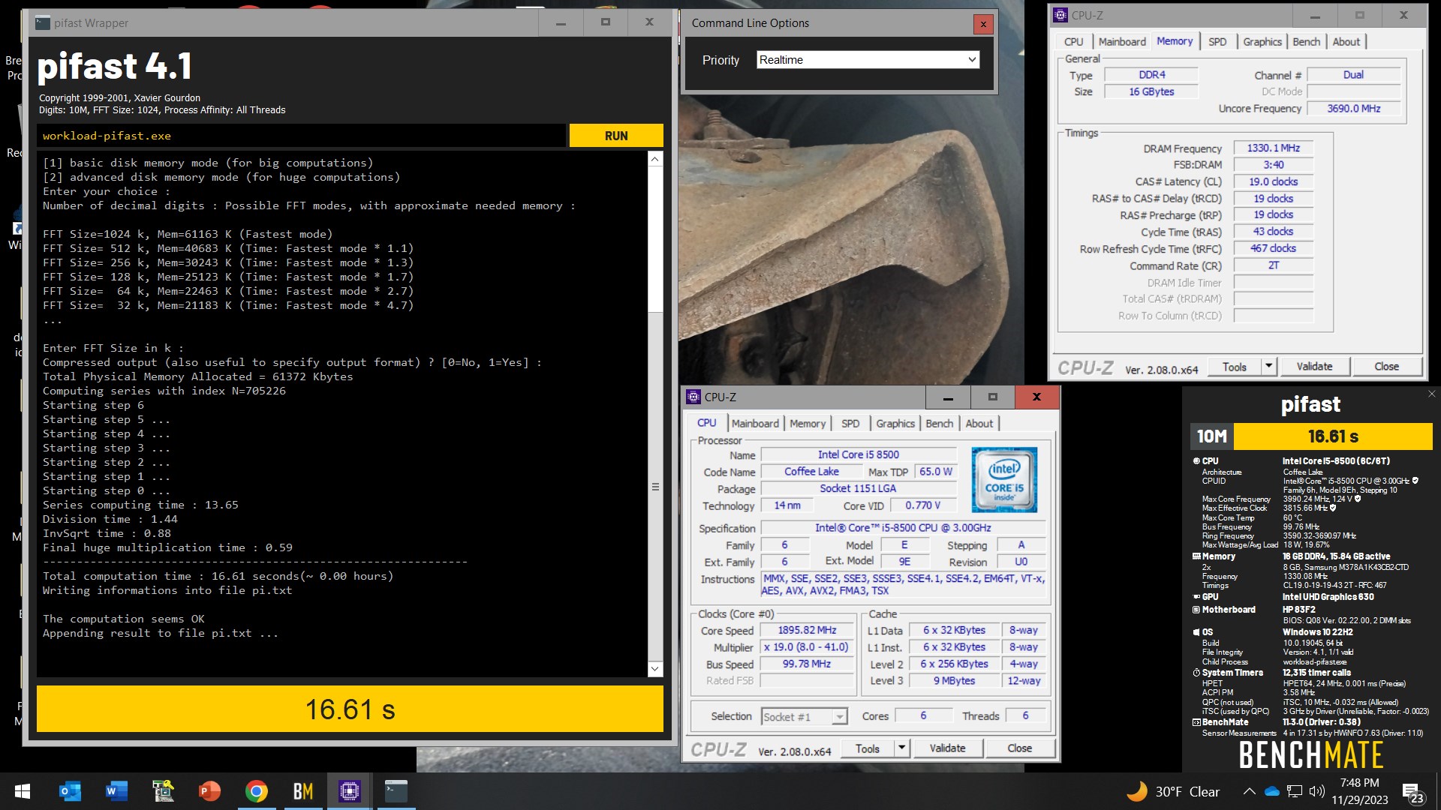Open the Windows Start menu
The height and width of the screenshot is (810, 1441).
(23, 791)
